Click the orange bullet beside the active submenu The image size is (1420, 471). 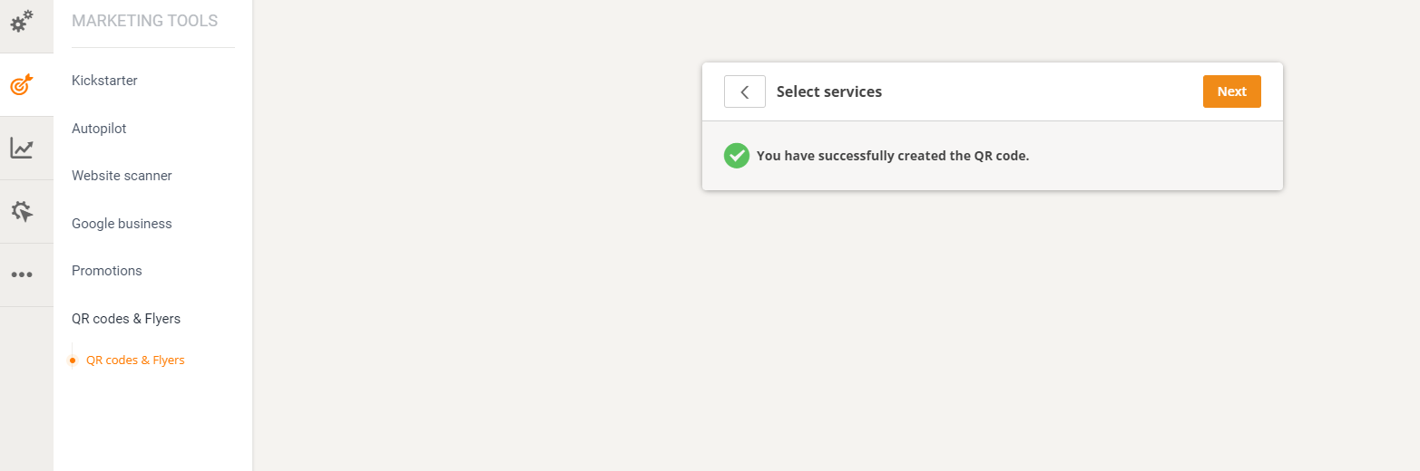tap(73, 360)
